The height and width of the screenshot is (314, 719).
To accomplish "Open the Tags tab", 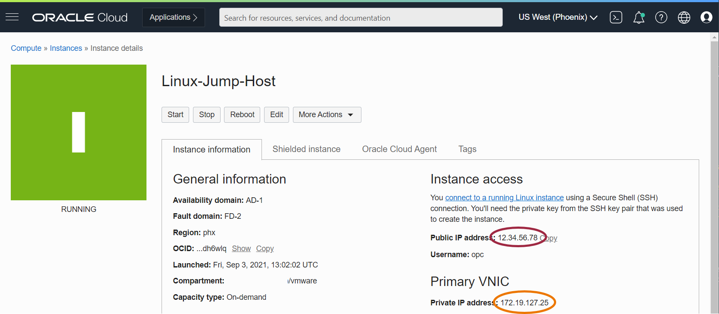I will (467, 149).
